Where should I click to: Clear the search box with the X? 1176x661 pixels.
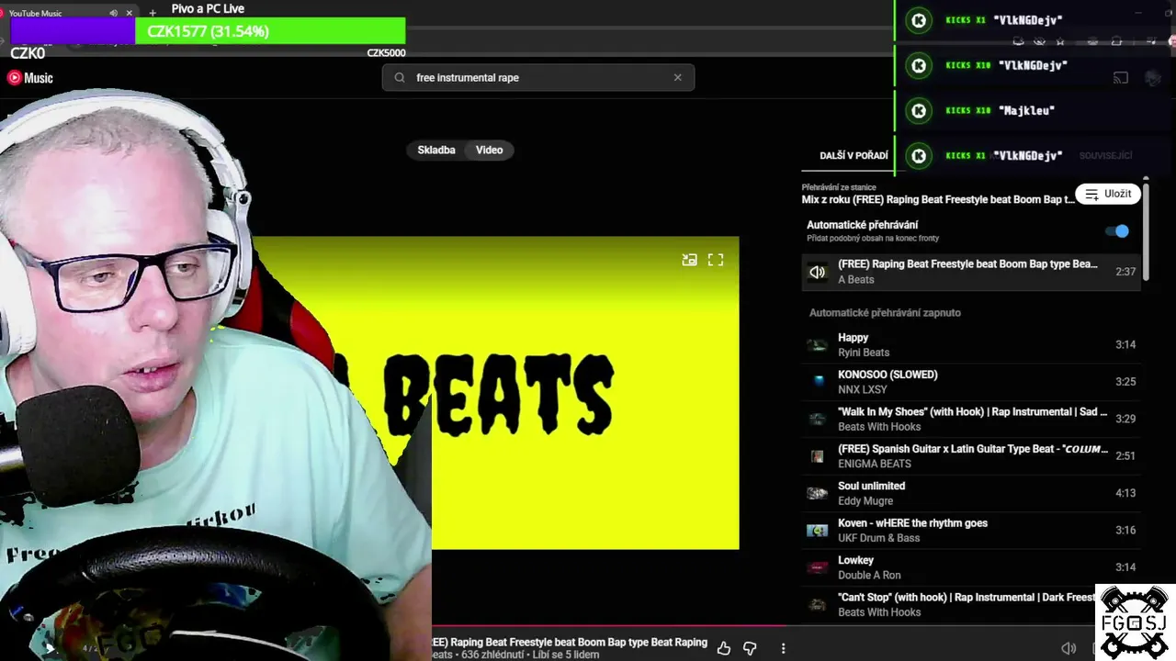pos(678,78)
